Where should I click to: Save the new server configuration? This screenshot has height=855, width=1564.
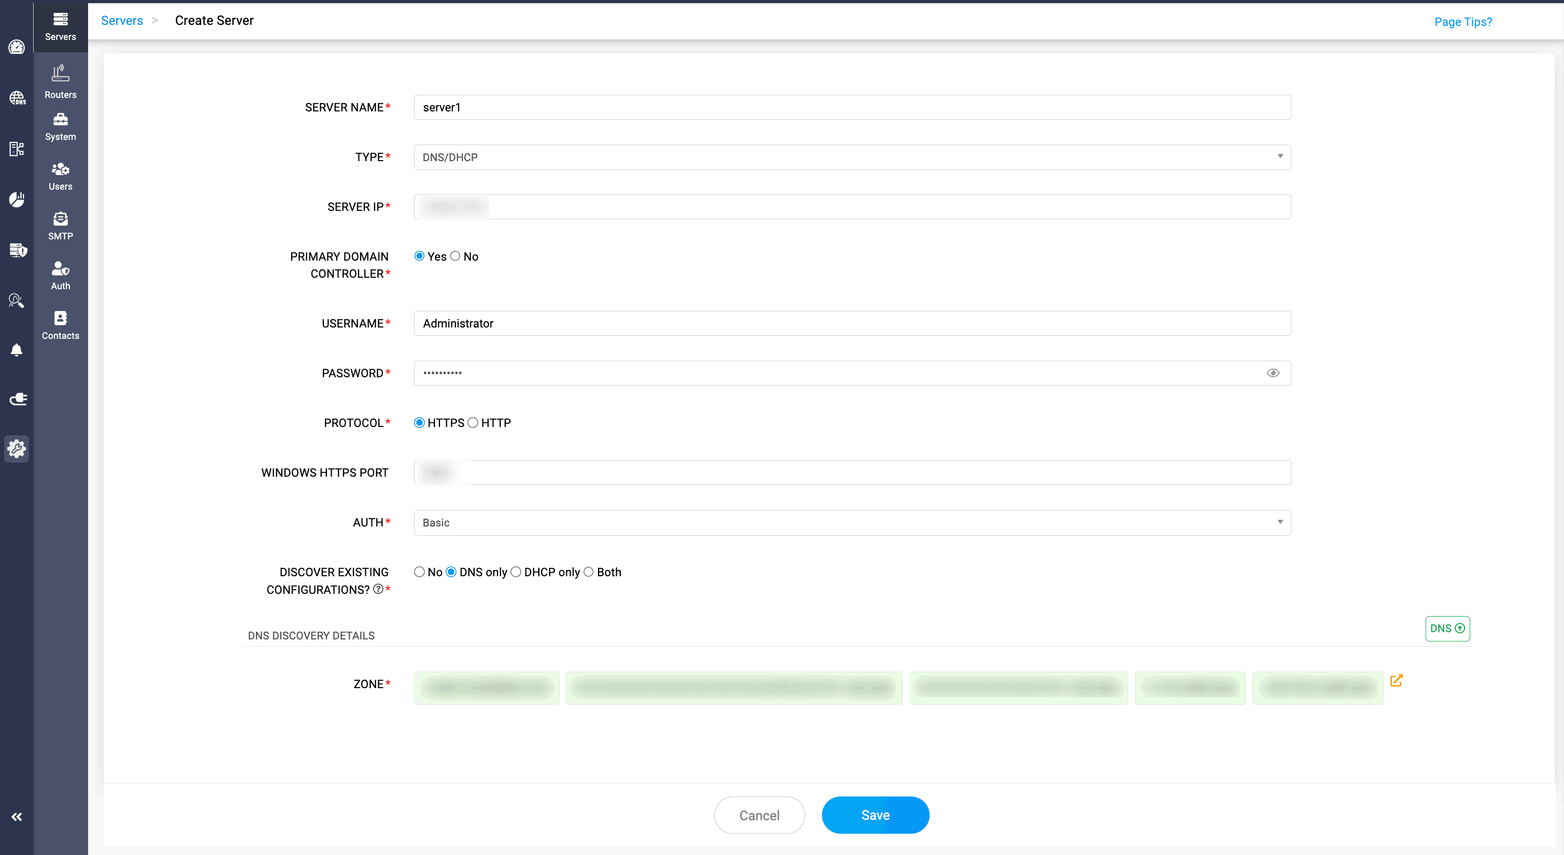875,815
